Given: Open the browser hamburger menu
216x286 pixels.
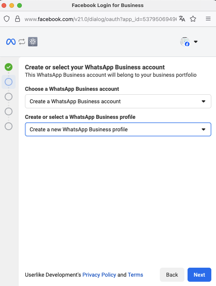Looking at the screenshot, I should click(208, 19).
